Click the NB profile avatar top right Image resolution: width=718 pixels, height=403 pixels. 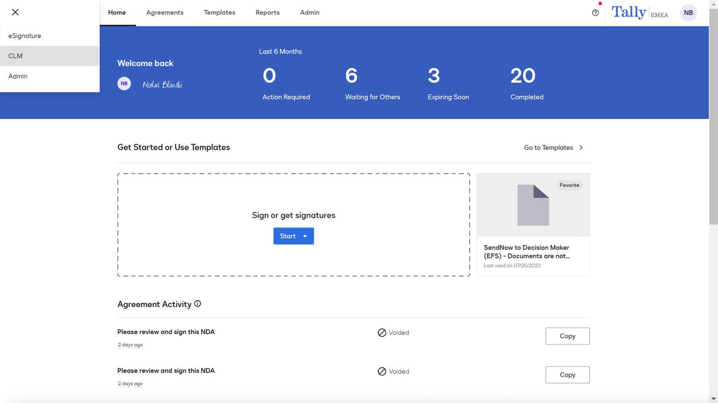(x=688, y=13)
